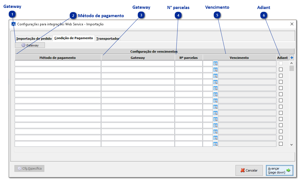The image size is (299, 180).
Task: Open Vencimento lookup icon in thirteenth row
Action: coord(215,138)
